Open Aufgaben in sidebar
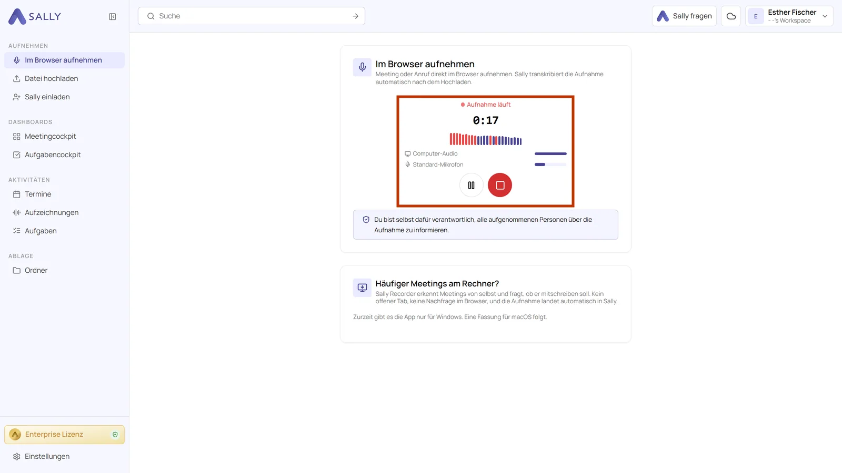 click(x=65, y=231)
